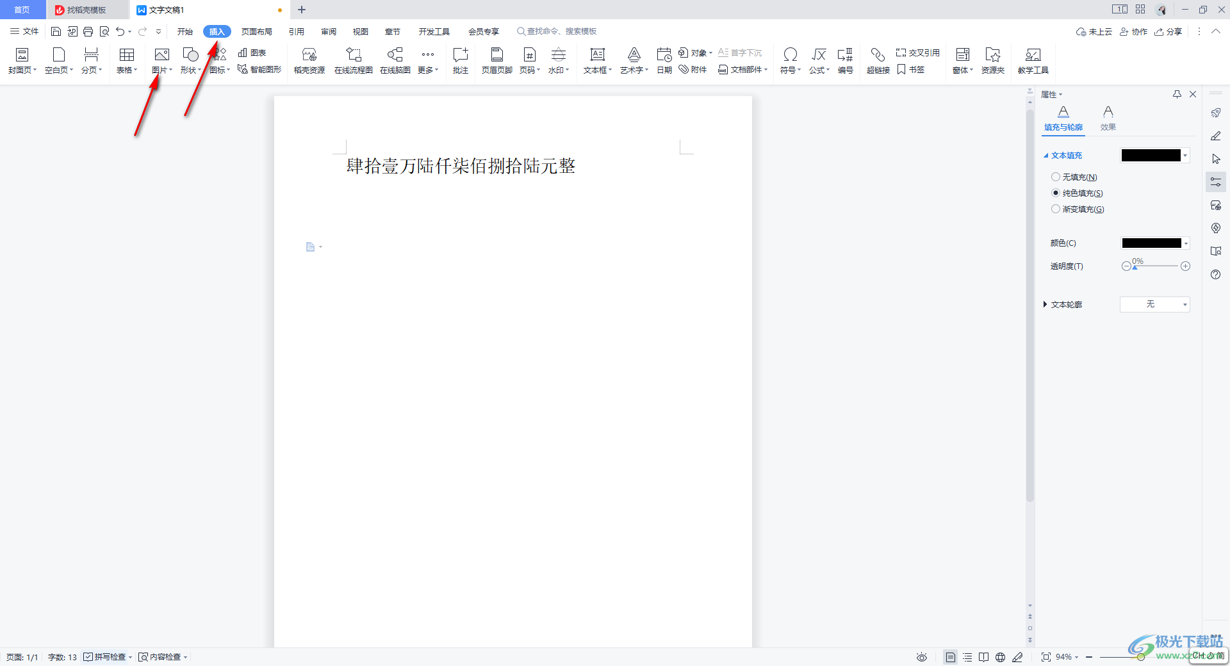Click the 图片 picture insert icon
The height and width of the screenshot is (666, 1230).
pyautogui.click(x=162, y=55)
